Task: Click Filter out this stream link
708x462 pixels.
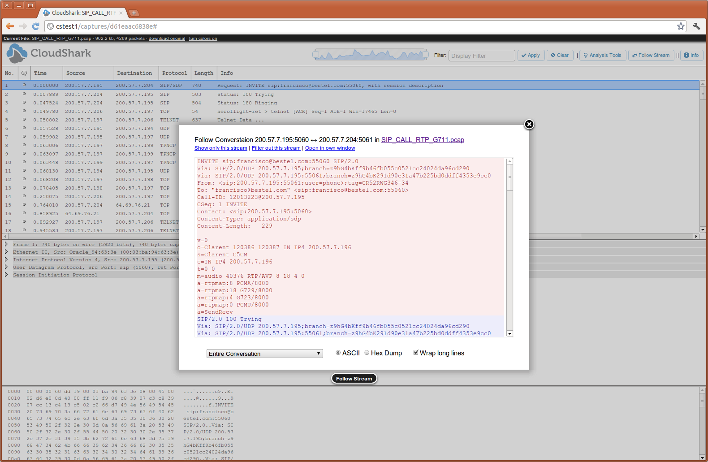Action: (x=276, y=148)
